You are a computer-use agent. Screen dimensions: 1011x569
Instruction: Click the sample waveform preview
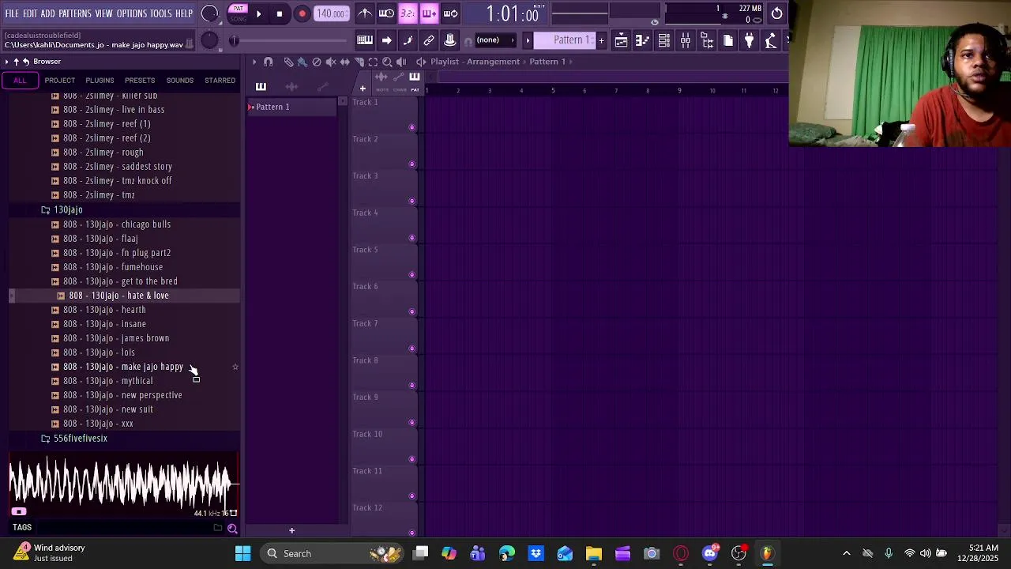click(122, 484)
